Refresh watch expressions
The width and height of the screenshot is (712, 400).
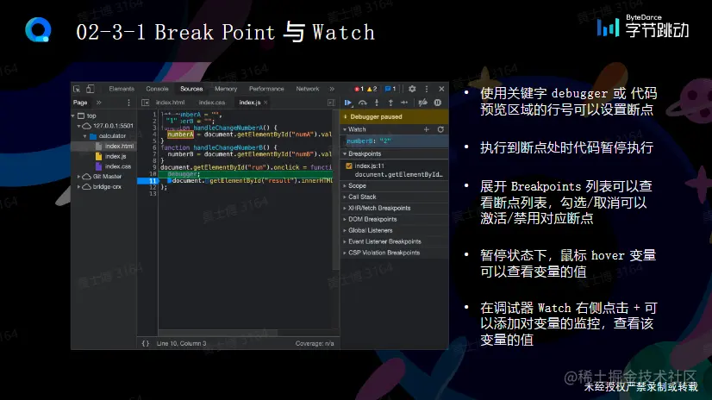point(440,129)
